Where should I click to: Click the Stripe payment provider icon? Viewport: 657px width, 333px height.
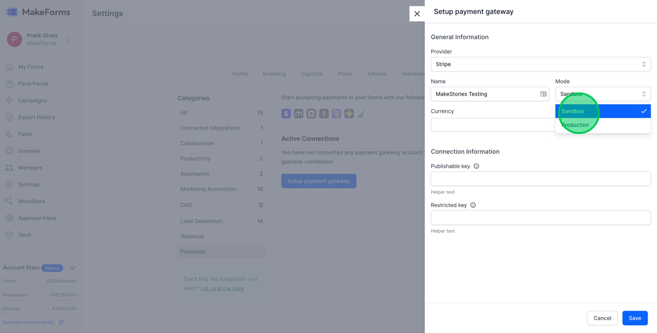[286, 114]
